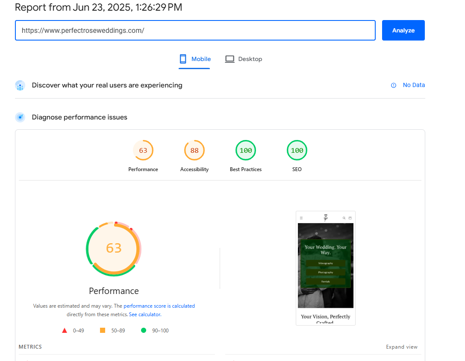Click the desktop monitor icon
The width and height of the screenshot is (465, 361).
(x=230, y=59)
